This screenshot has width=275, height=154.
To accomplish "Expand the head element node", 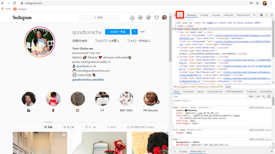I will click(x=176, y=26).
